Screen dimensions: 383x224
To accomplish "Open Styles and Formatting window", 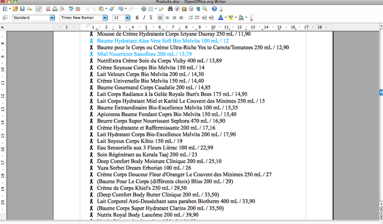I will pyautogui.click(x=5, y=17).
